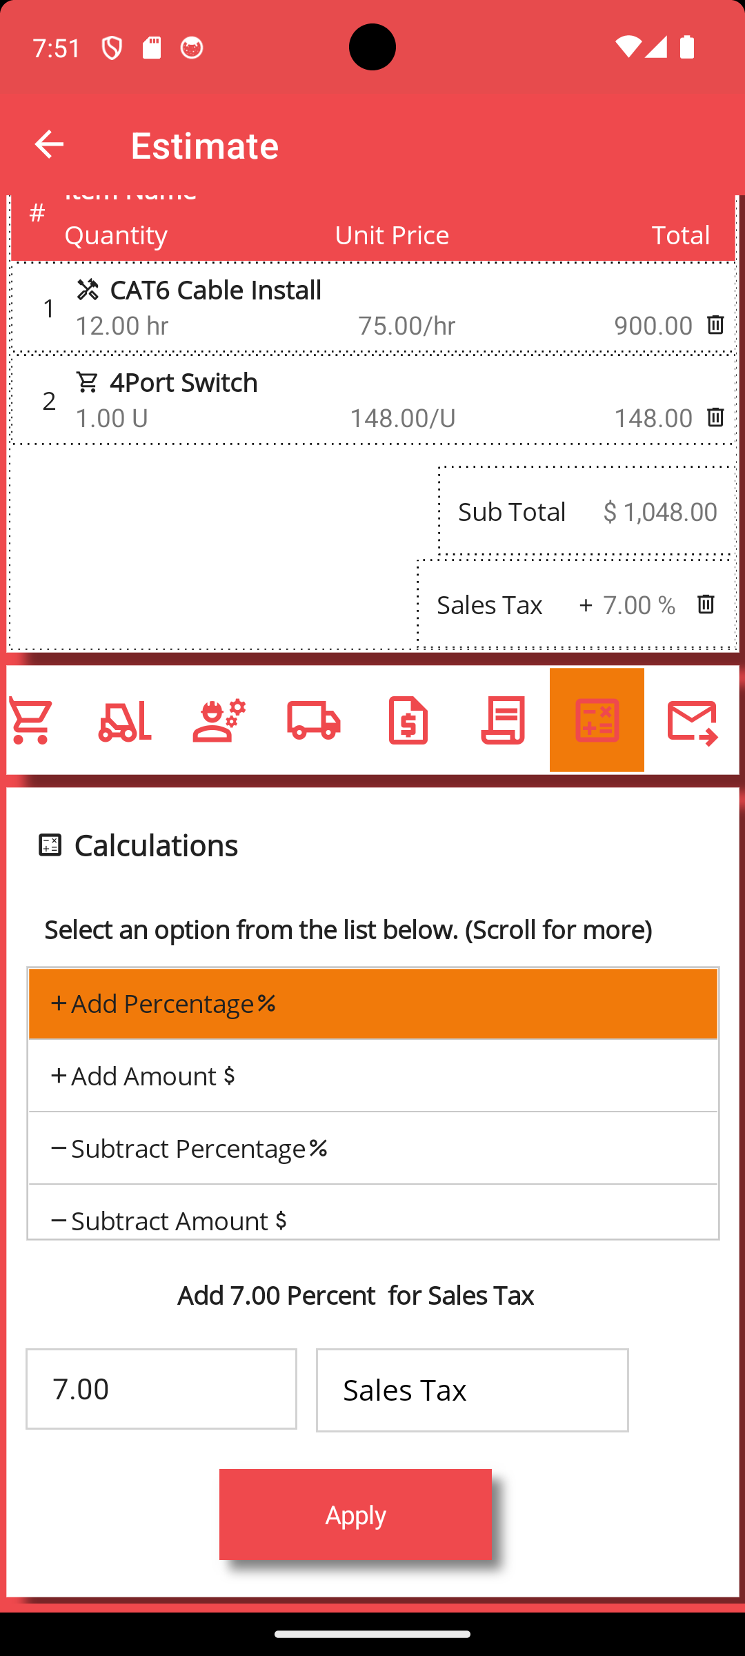Edit the Sales Tax label field
This screenshot has height=1656, width=745.
tap(473, 1390)
